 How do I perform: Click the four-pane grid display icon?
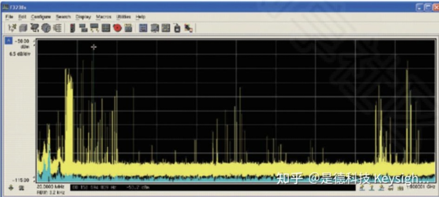[106, 28]
